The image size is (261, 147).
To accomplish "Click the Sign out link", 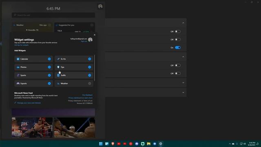I will pyautogui.click(x=84, y=41).
